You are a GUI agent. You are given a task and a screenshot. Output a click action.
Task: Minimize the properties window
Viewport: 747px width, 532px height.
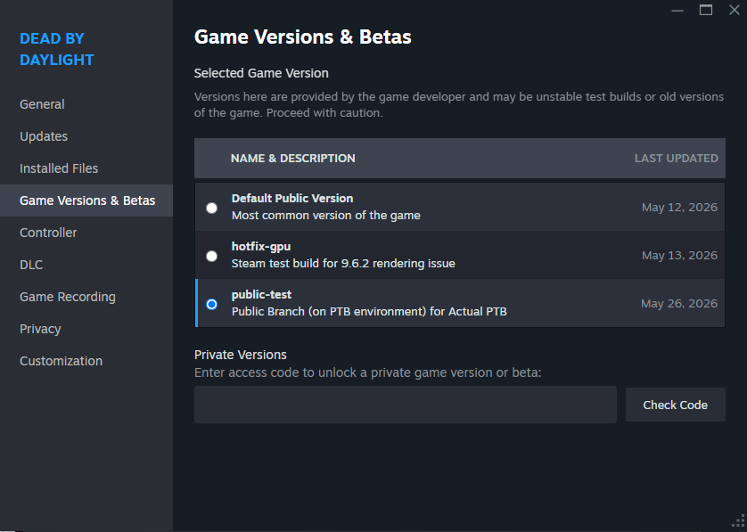tap(677, 10)
